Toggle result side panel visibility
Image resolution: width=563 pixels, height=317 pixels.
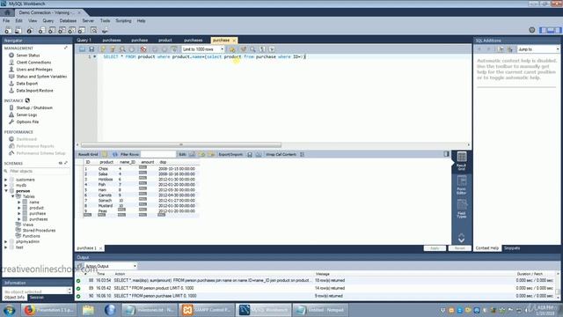coord(446,154)
